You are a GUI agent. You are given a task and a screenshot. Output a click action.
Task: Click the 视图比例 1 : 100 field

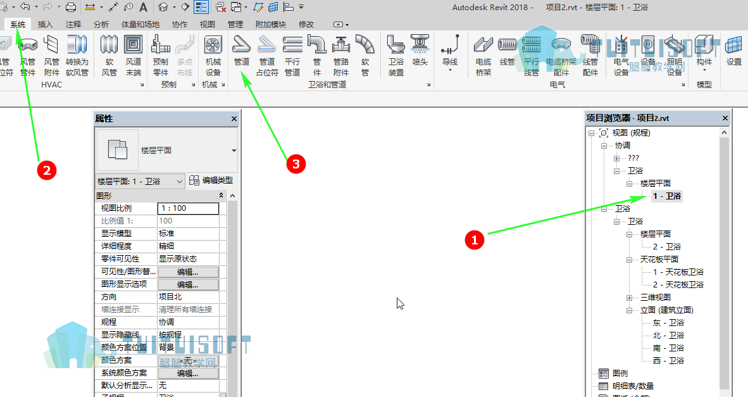point(188,208)
